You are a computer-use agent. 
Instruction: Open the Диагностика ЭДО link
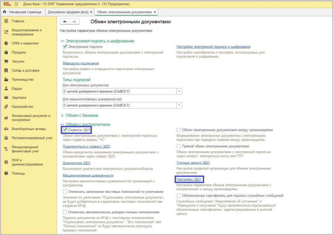point(76,163)
